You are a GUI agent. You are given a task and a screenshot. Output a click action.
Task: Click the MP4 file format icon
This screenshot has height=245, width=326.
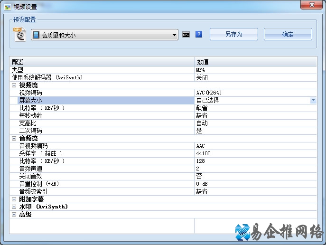(19, 34)
